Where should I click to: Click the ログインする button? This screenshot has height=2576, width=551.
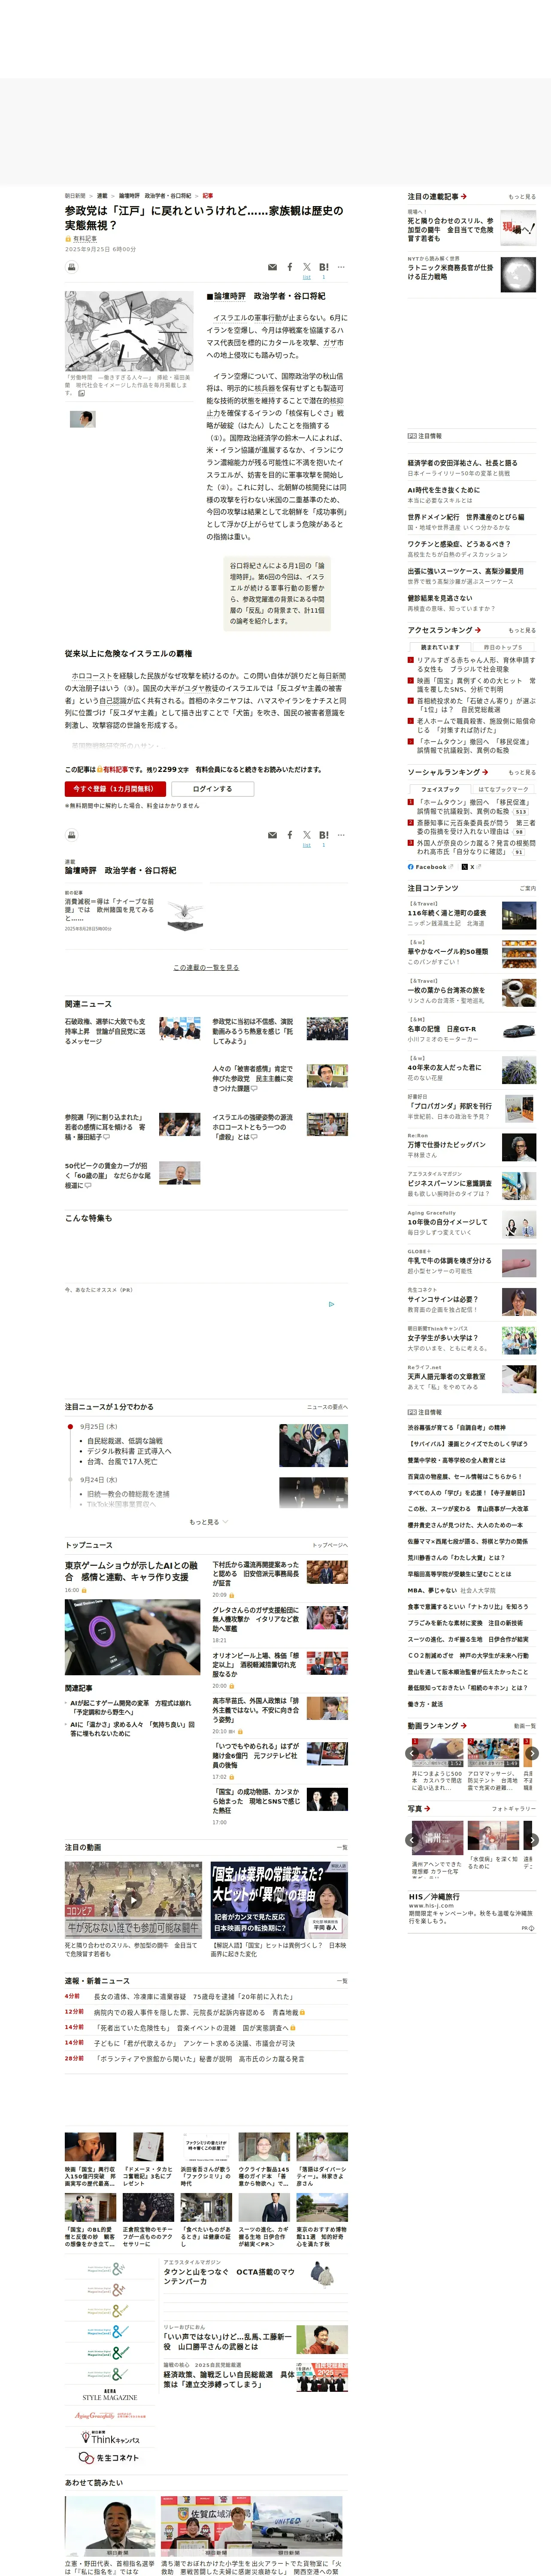tap(212, 789)
